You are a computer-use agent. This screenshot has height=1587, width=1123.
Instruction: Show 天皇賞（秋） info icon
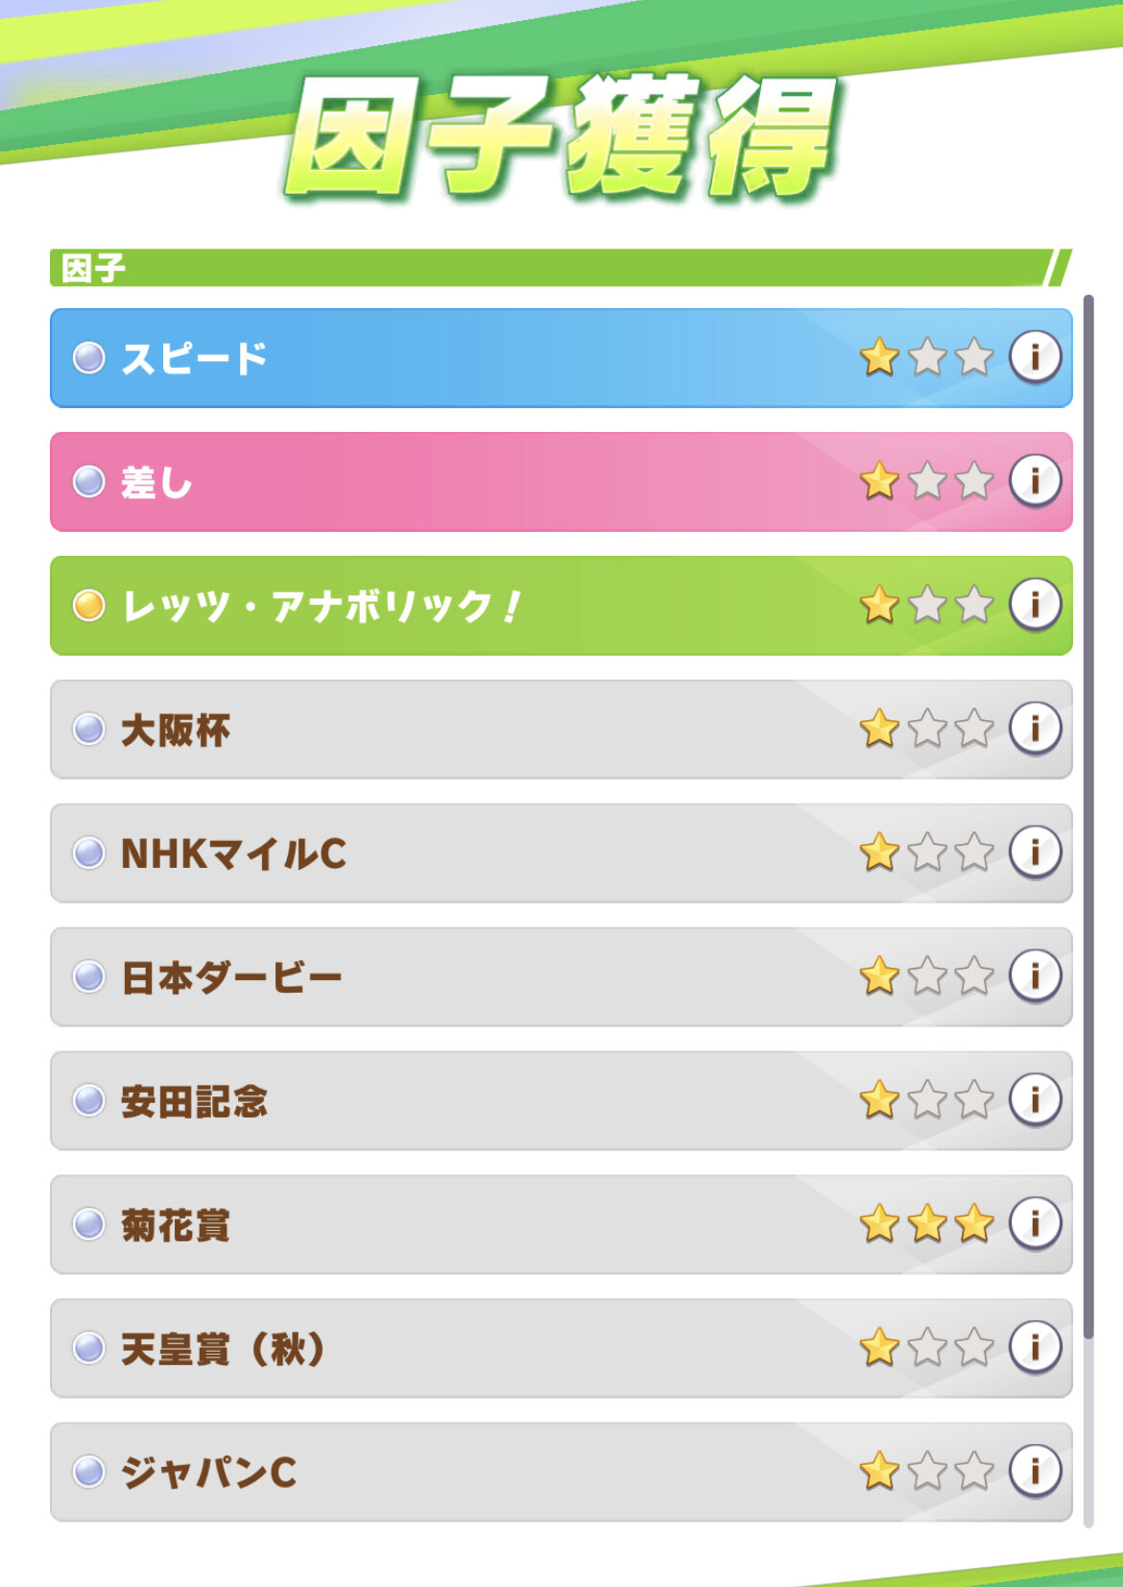pyautogui.click(x=1035, y=1347)
